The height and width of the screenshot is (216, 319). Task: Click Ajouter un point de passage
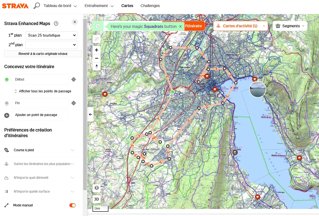pyautogui.click(x=36, y=115)
